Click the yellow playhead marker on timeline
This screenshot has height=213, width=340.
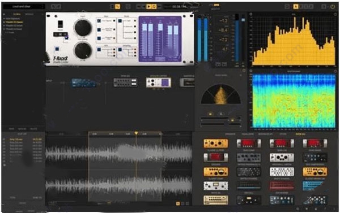click(136, 133)
